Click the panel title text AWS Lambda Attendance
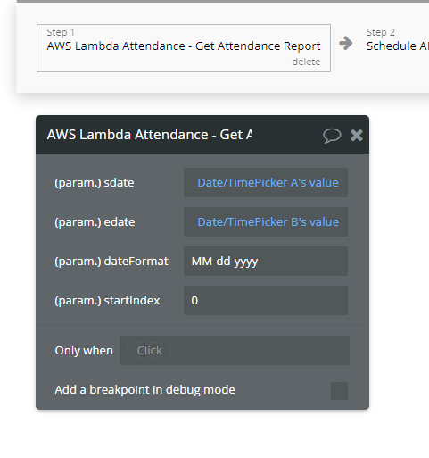This screenshot has height=458, width=429. coord(149,135)
